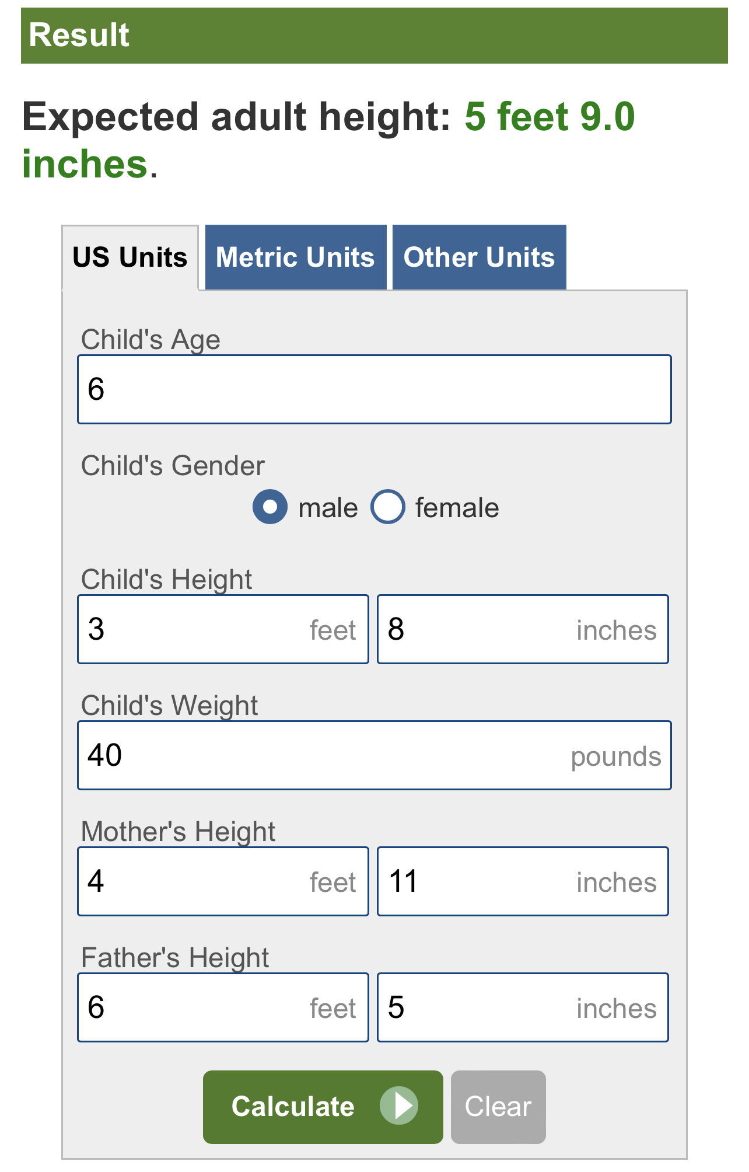Focus the Child's Weight pounds field
Viewport: 749px width, 1172px height.
(374, 755)
